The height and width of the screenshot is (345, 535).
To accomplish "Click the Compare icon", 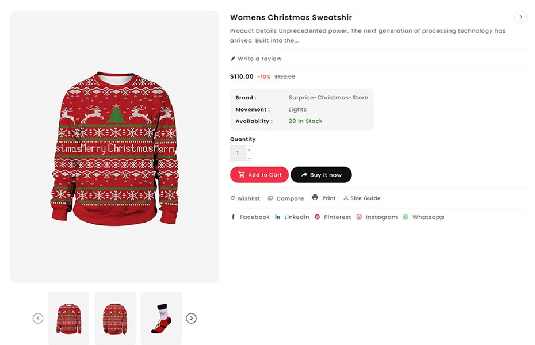I will tap(270, 198).
